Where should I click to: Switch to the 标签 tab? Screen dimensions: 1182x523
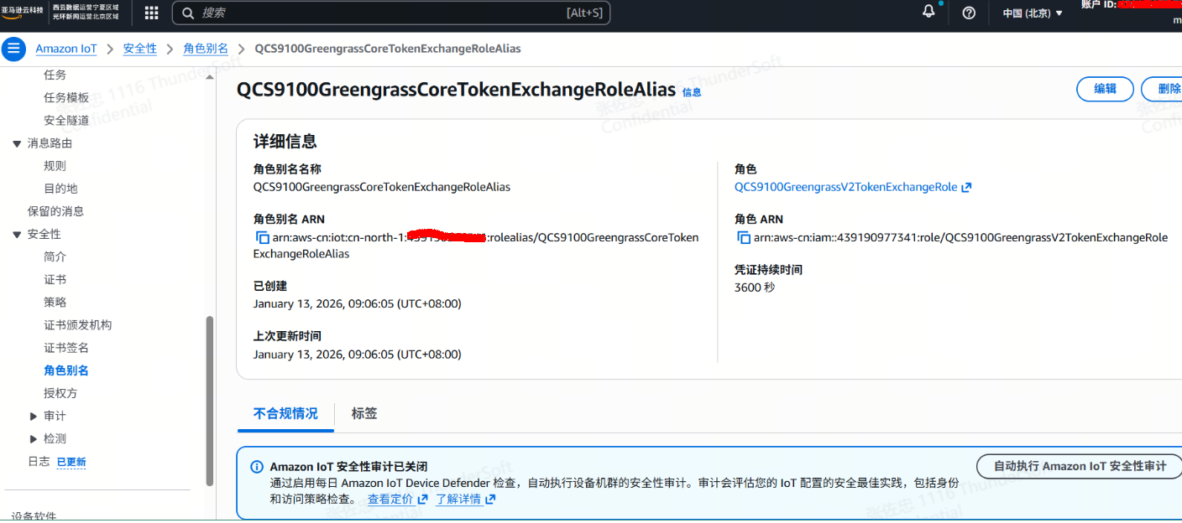coord(364,413)
